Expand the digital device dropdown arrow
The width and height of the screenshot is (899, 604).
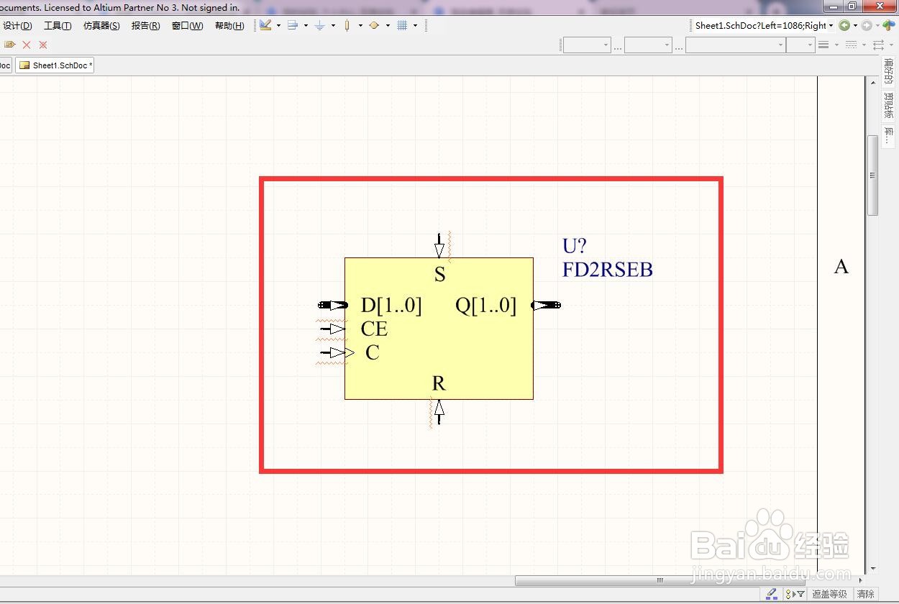[x=360, y=26]
